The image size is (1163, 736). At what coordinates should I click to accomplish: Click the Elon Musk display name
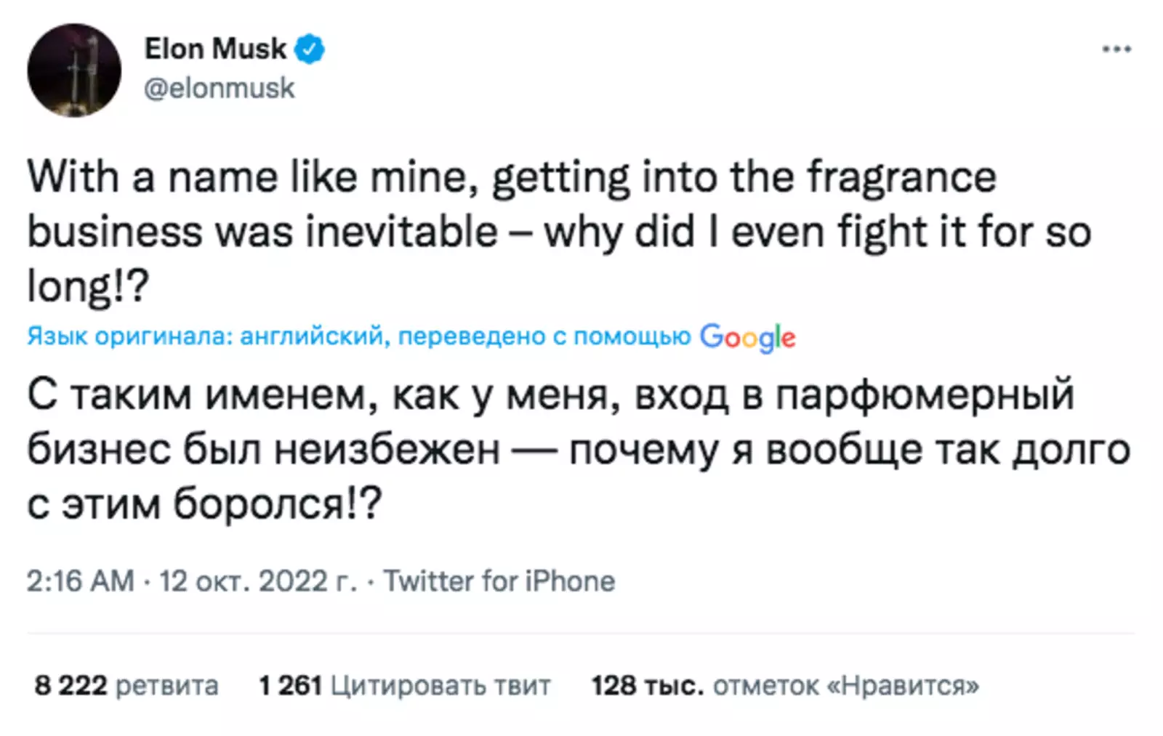215,49
